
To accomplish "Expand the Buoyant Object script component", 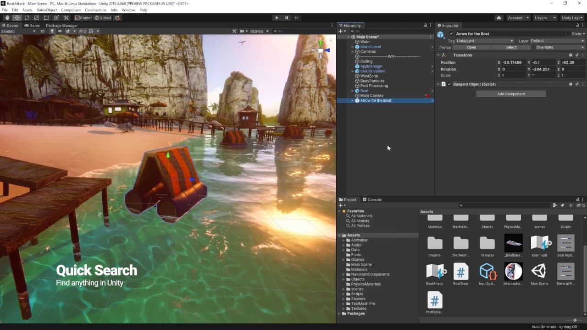I will (438, 84).
